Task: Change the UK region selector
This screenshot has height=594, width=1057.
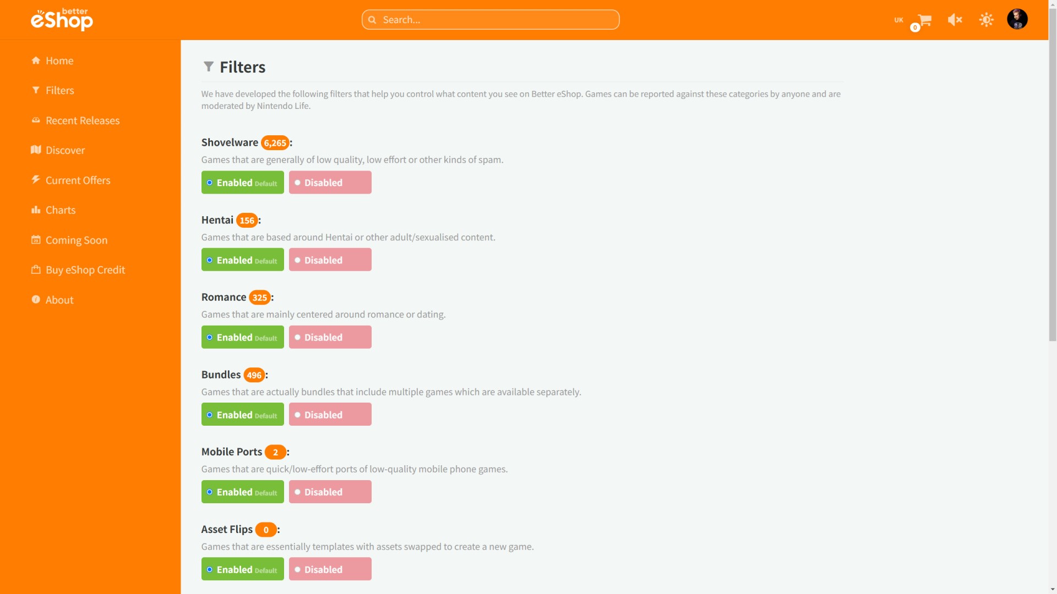Action: tap(898, 20)
